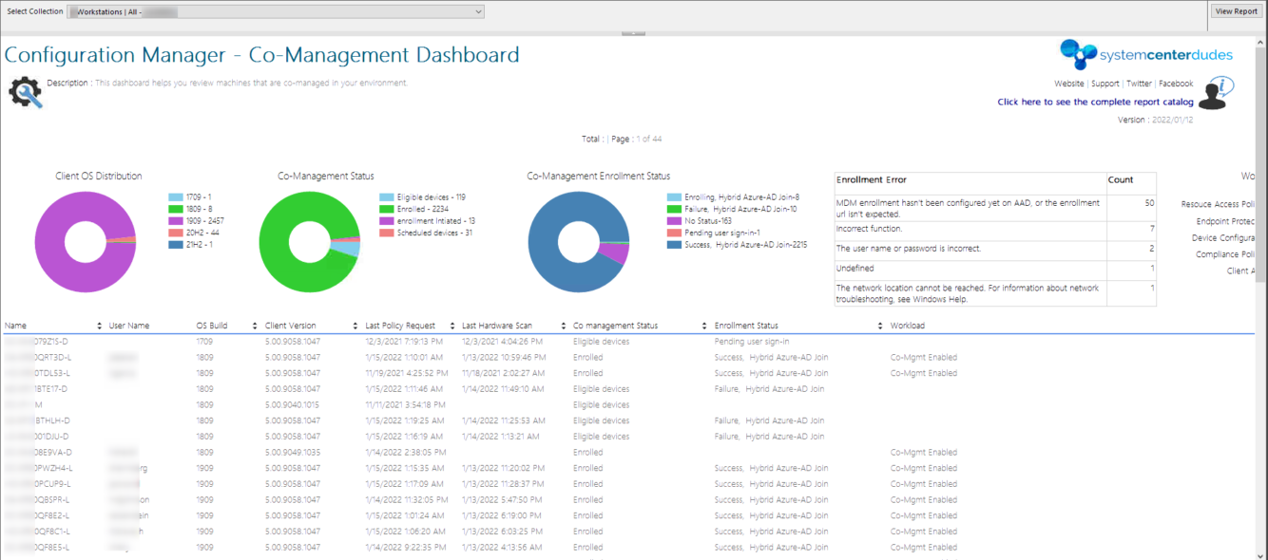Visit the Twitter menu link
The width and height of the screenshot is (1268, 560).
point(1139,84)
